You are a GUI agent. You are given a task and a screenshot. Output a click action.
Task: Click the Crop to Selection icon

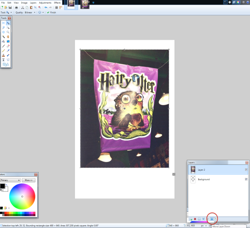(35, 7)
